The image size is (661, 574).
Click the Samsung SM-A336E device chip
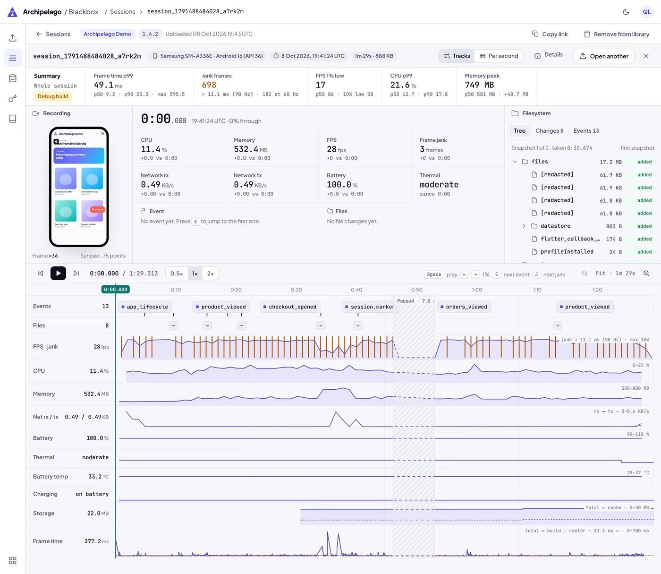click(208, 56)
